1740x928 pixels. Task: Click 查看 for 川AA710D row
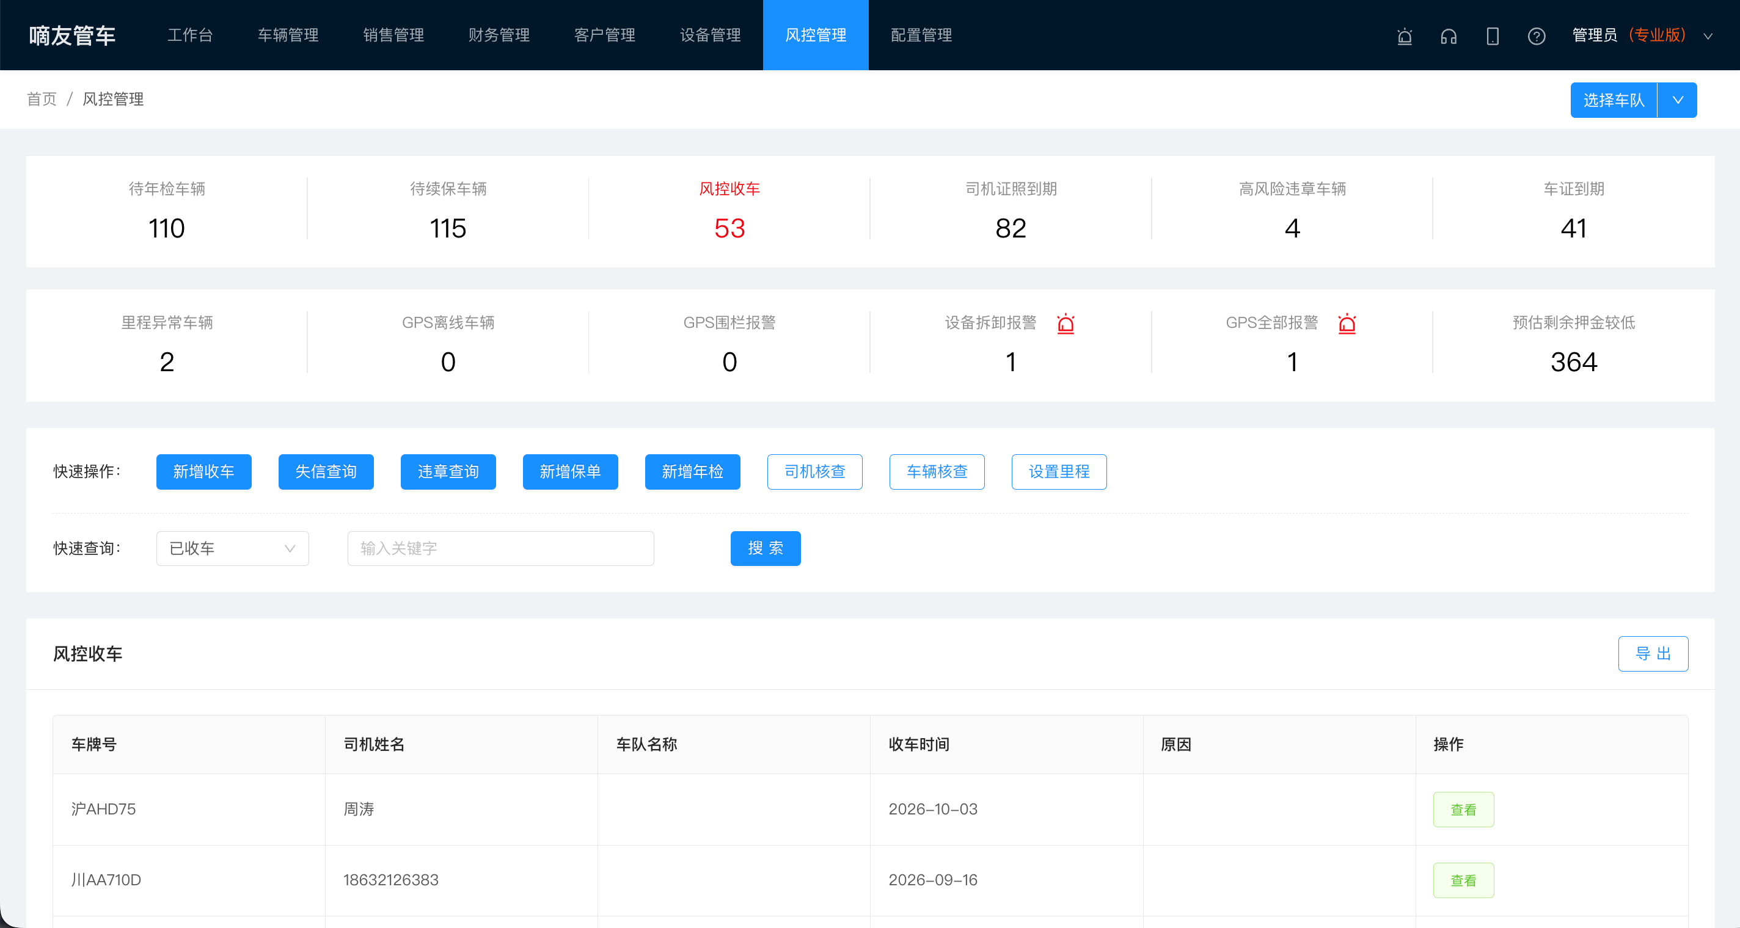pos(1464,880)
